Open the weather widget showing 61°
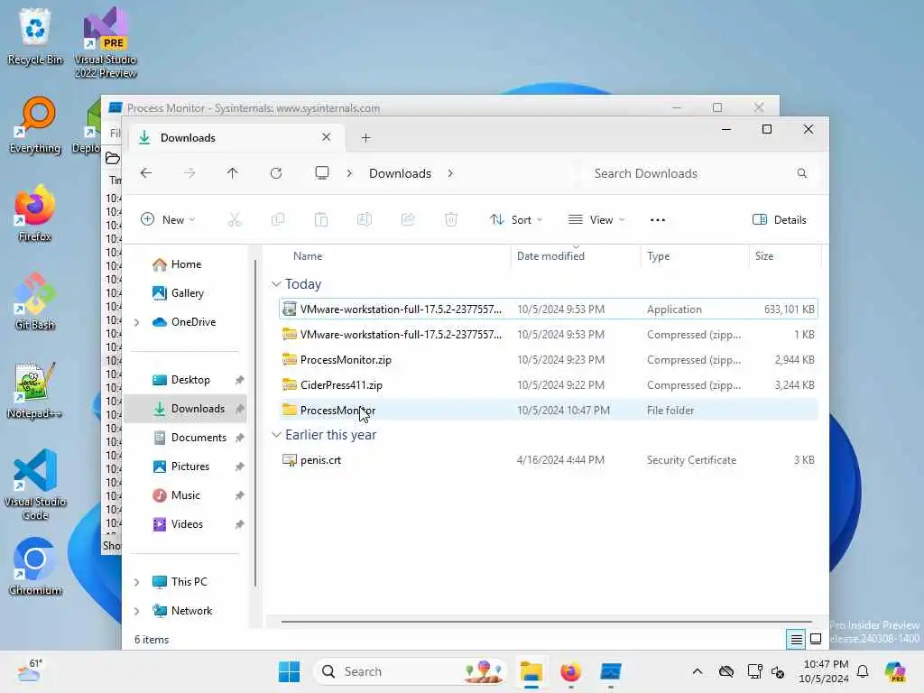 [30, 671]
